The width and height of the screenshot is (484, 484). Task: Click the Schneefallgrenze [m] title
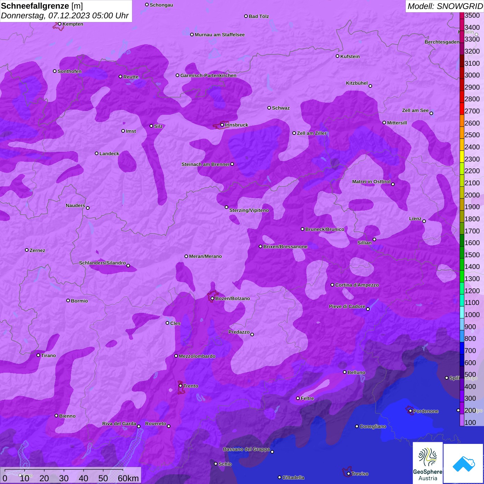(42, 6)
